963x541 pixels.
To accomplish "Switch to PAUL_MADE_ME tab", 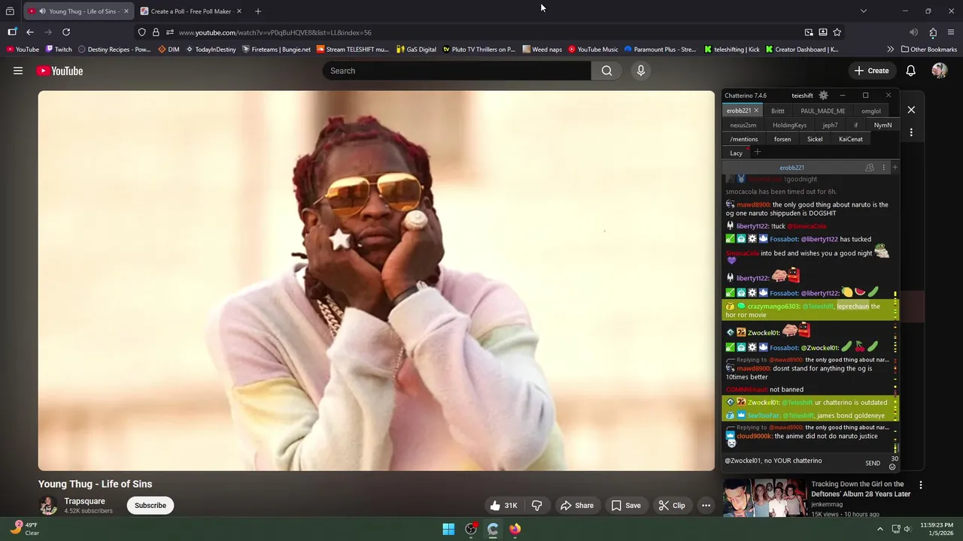I will tap(822, 111).
